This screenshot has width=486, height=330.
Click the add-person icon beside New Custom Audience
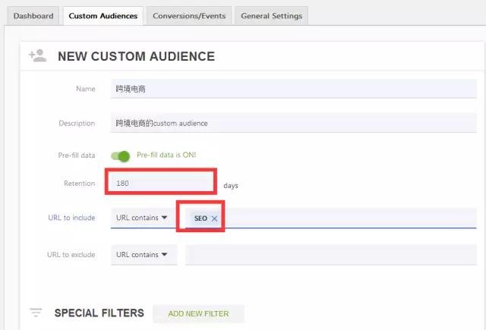coord(37,55)
